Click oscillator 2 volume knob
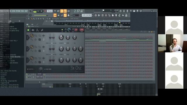Screen dimensions: 187x105 (x=81, y=49)
